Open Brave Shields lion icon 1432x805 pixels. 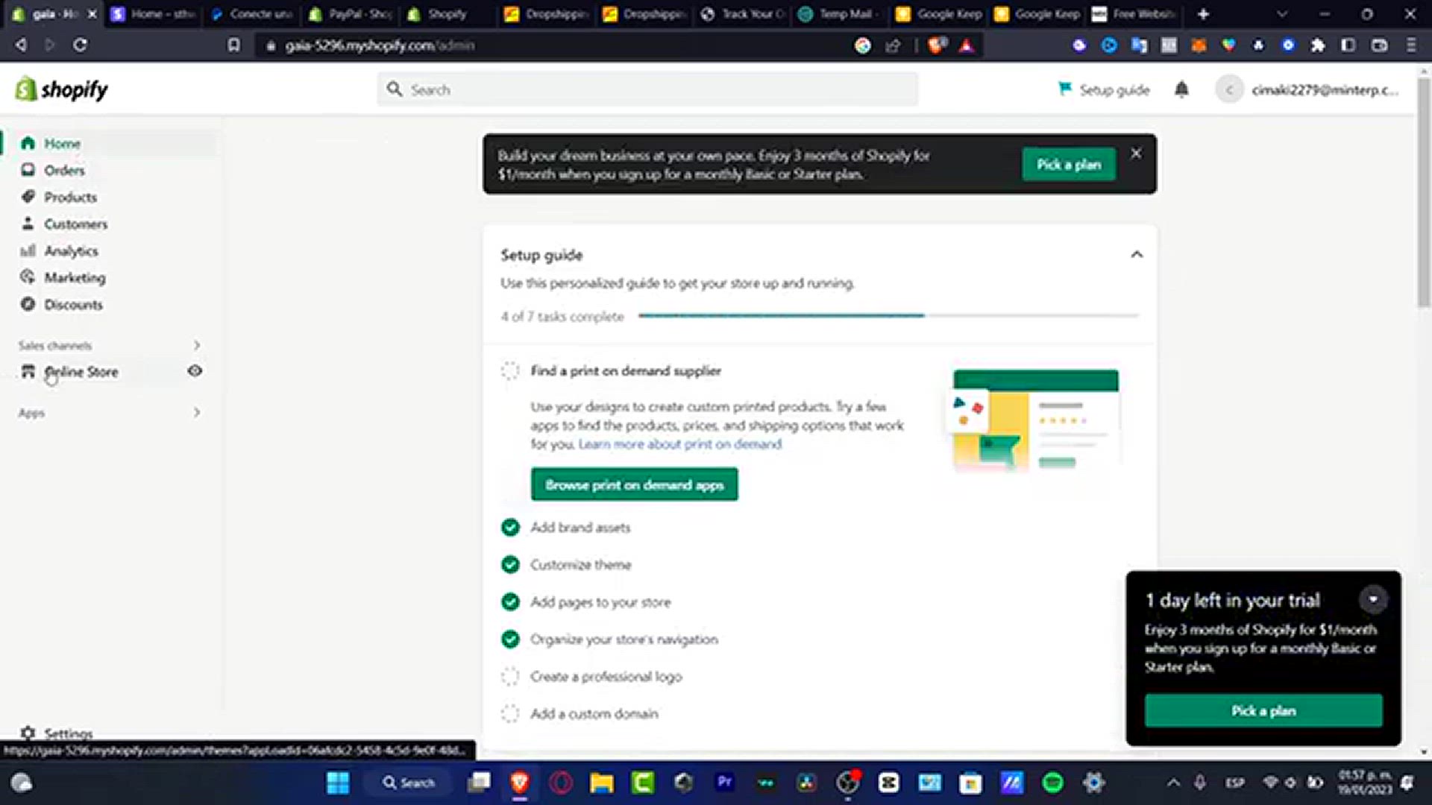(937, 45)
